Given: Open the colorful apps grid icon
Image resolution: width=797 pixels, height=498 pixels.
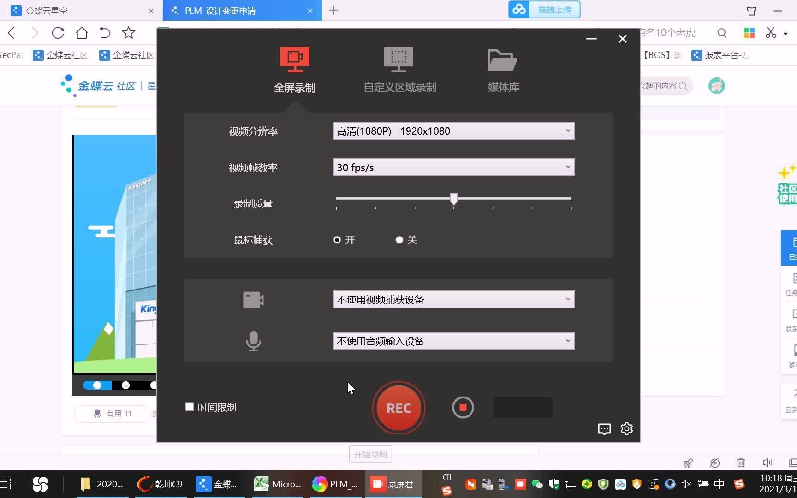Looking at the screenshot, I should coord(749,33).
